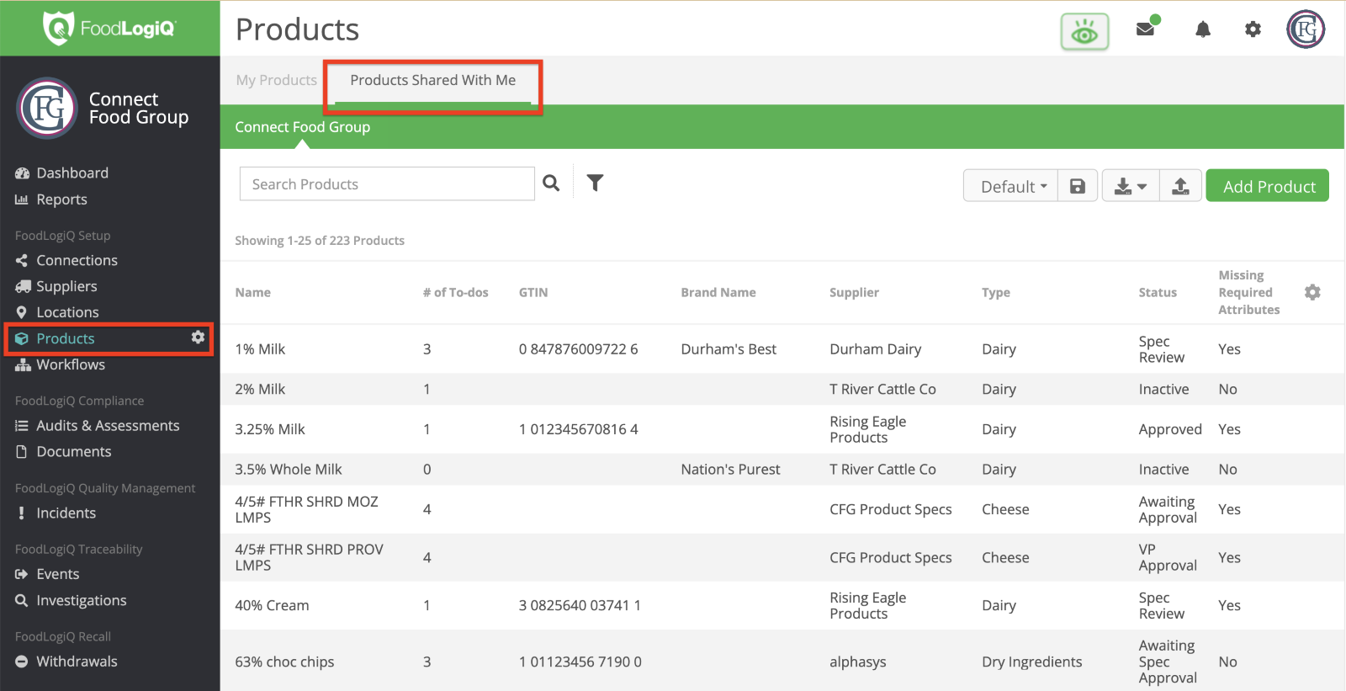Click the search magnifier icon
Viewport: 1346px width, 691px height.
coord(551,183)
